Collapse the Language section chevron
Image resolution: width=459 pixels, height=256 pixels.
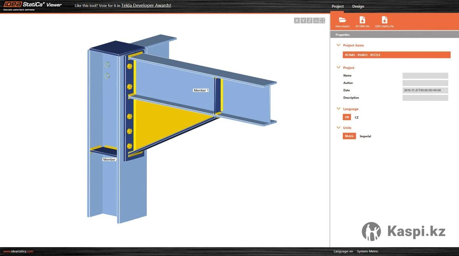pos(338,109)
